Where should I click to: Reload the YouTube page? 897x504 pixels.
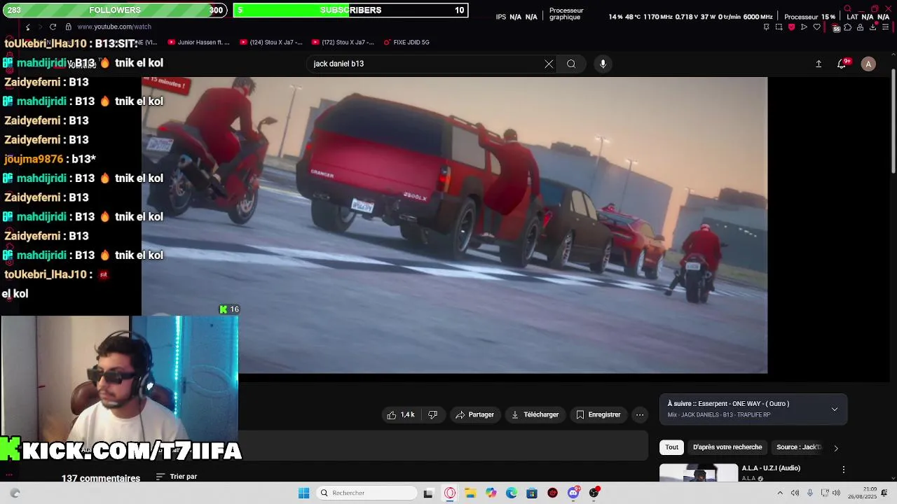(x=53, y=27)
